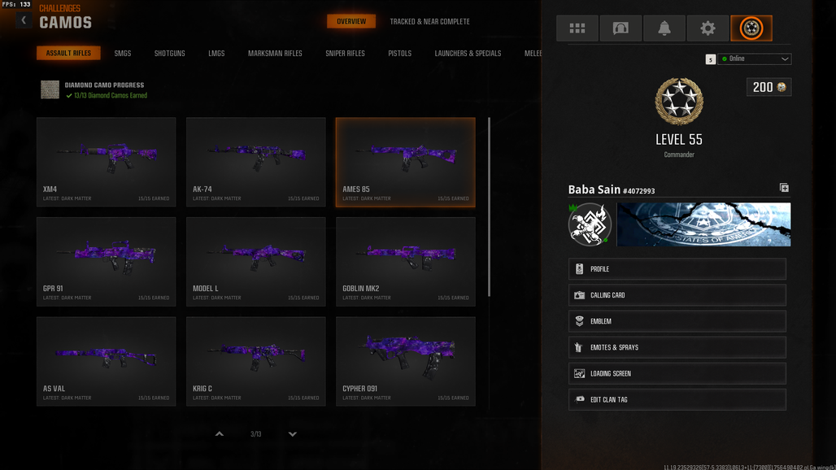Viewport: 836px width, 470px height.
Task: Open the headset social icon
Action: tap(620, 28)
